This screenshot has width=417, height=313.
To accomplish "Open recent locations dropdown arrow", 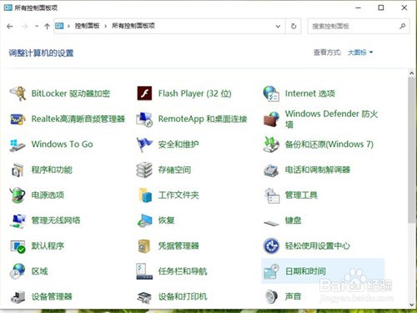I will 37,26.
